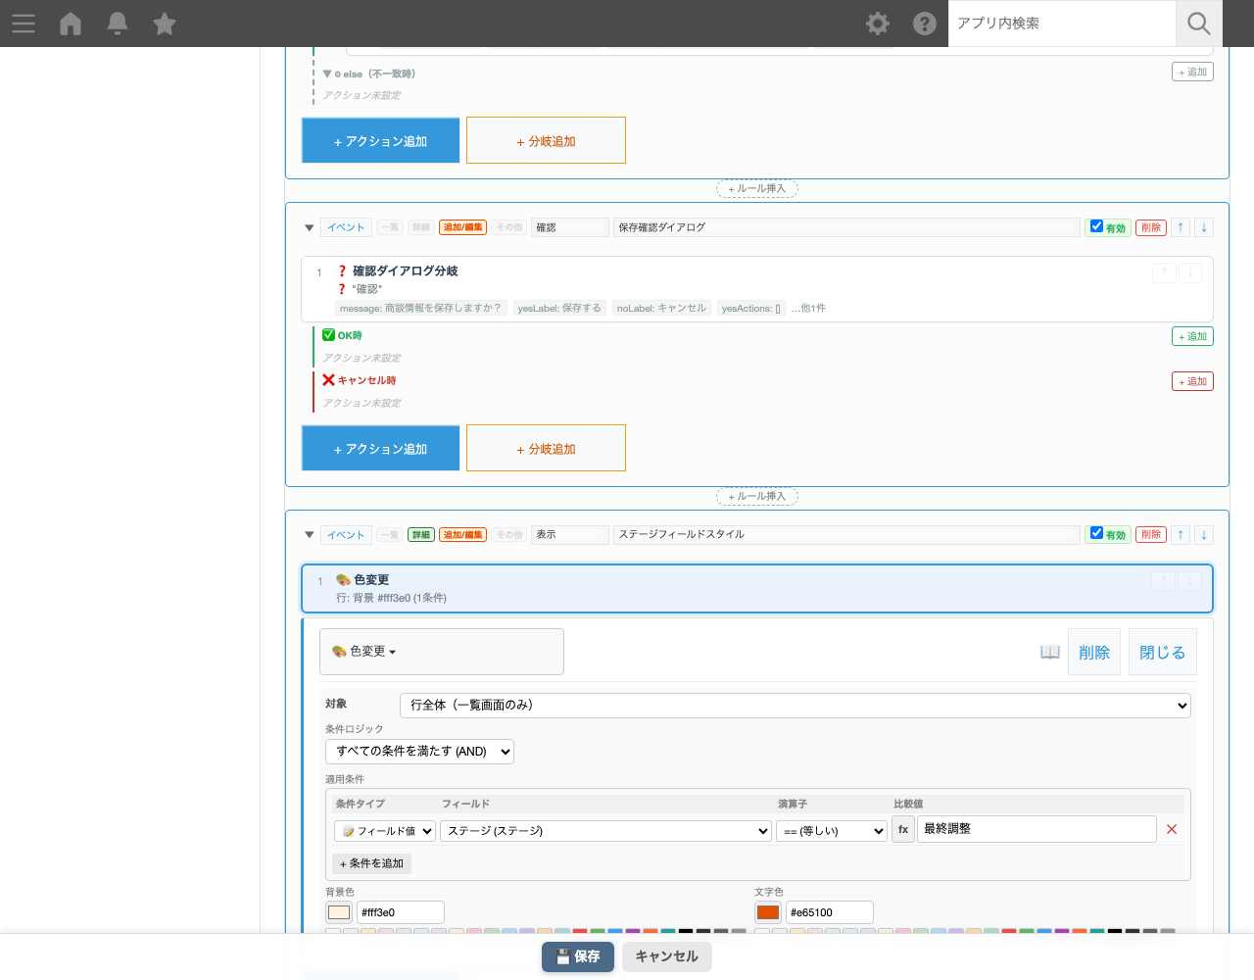Click 条件を追加 button
Viewport: 1254px width, 980px height.
click(x=372, y=863)
